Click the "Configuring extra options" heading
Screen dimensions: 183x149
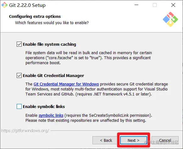(35, 16)
